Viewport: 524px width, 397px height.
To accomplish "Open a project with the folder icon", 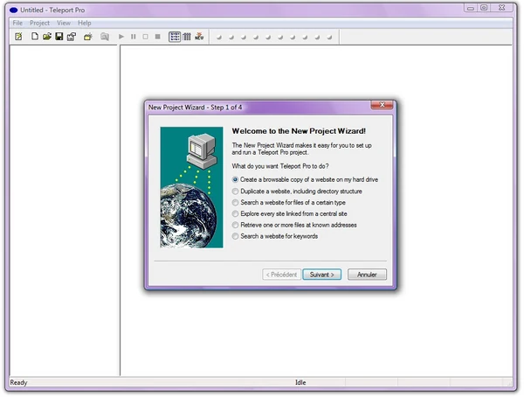I will [47, 36].
